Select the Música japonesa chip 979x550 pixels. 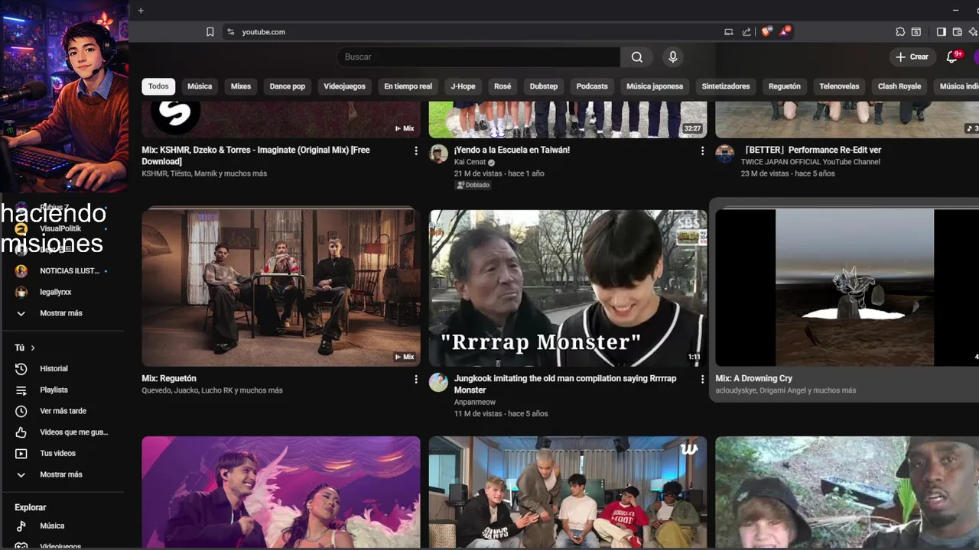point(655,86)
